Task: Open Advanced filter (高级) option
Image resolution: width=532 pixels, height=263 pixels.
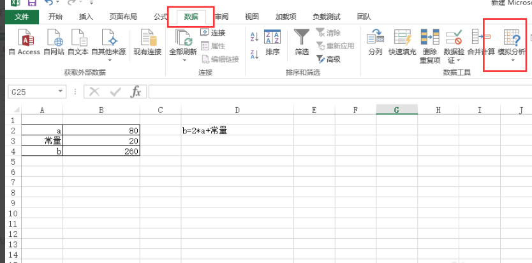Action: 328,59
